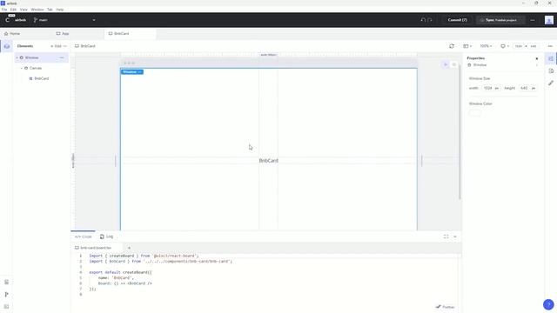
Task: Toggle the canvas display icon beside play
Action: click(454, 64)
